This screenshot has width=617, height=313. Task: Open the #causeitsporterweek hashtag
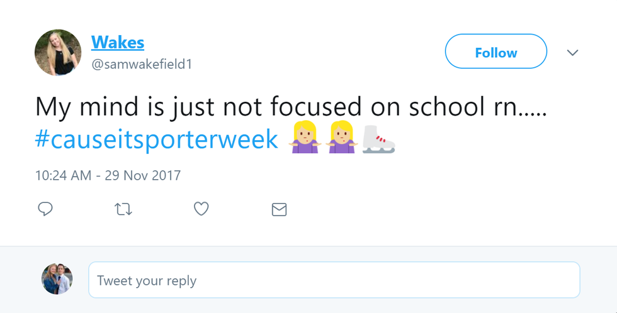point(157,140)
